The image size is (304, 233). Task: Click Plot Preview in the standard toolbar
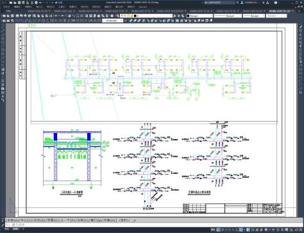click(x=22, y=16)
